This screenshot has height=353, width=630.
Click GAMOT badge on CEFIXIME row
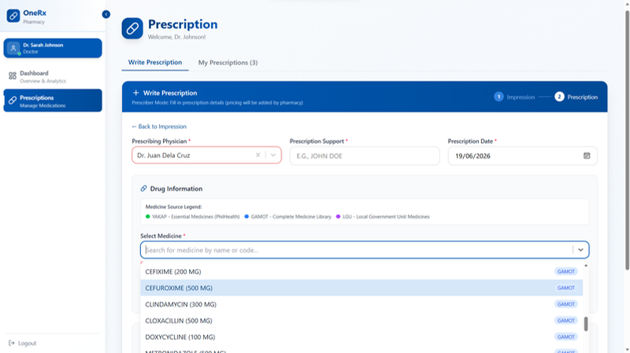coord(566,271)
